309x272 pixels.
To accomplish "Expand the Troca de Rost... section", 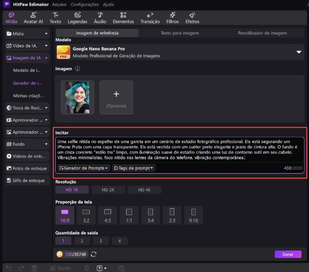I will [x=27, y=108].
